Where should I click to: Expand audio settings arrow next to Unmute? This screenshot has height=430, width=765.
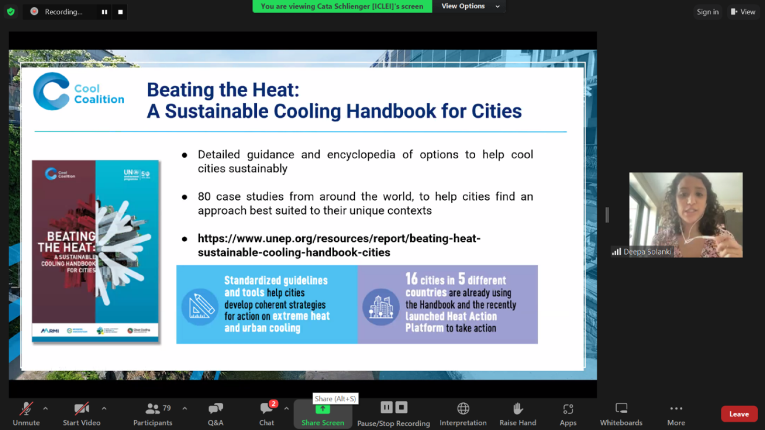pyautogui.click(x=45, y=408)
